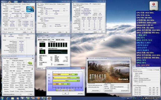Open Windows Media Player taskbar icon

(18, 98)
